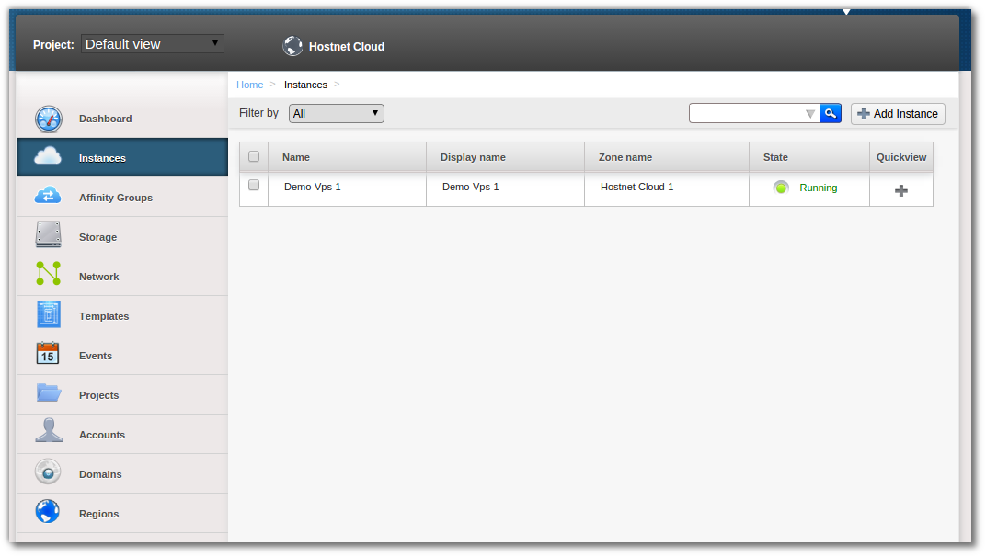Open the Storage drive icon
This screenshot has height=557, width=986.
click(x=48, y=236)
